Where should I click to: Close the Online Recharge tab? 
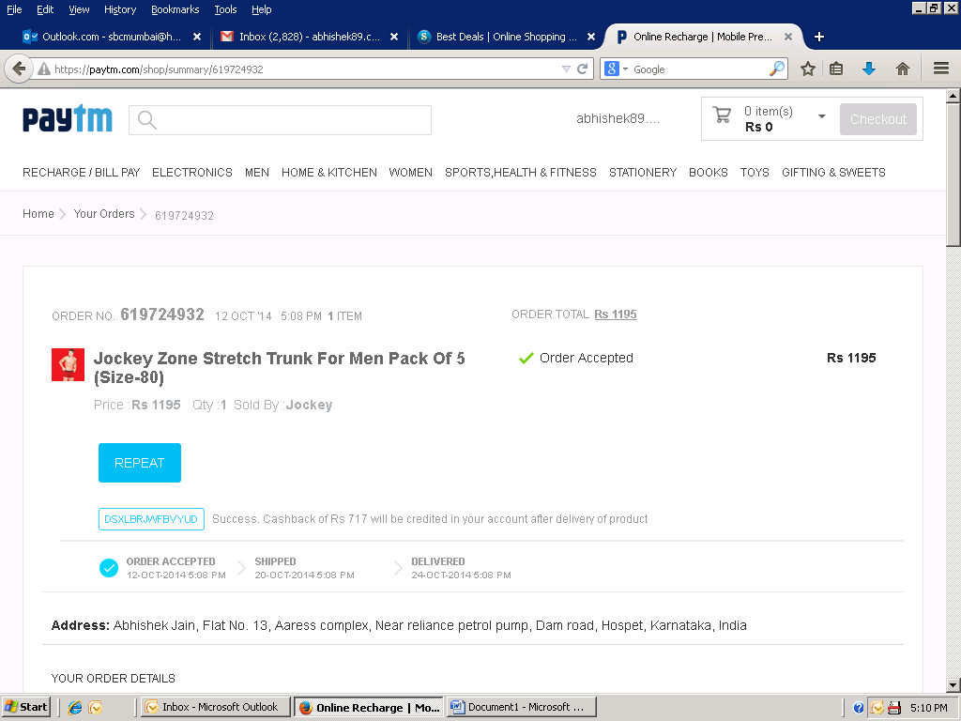click(788, 37)
